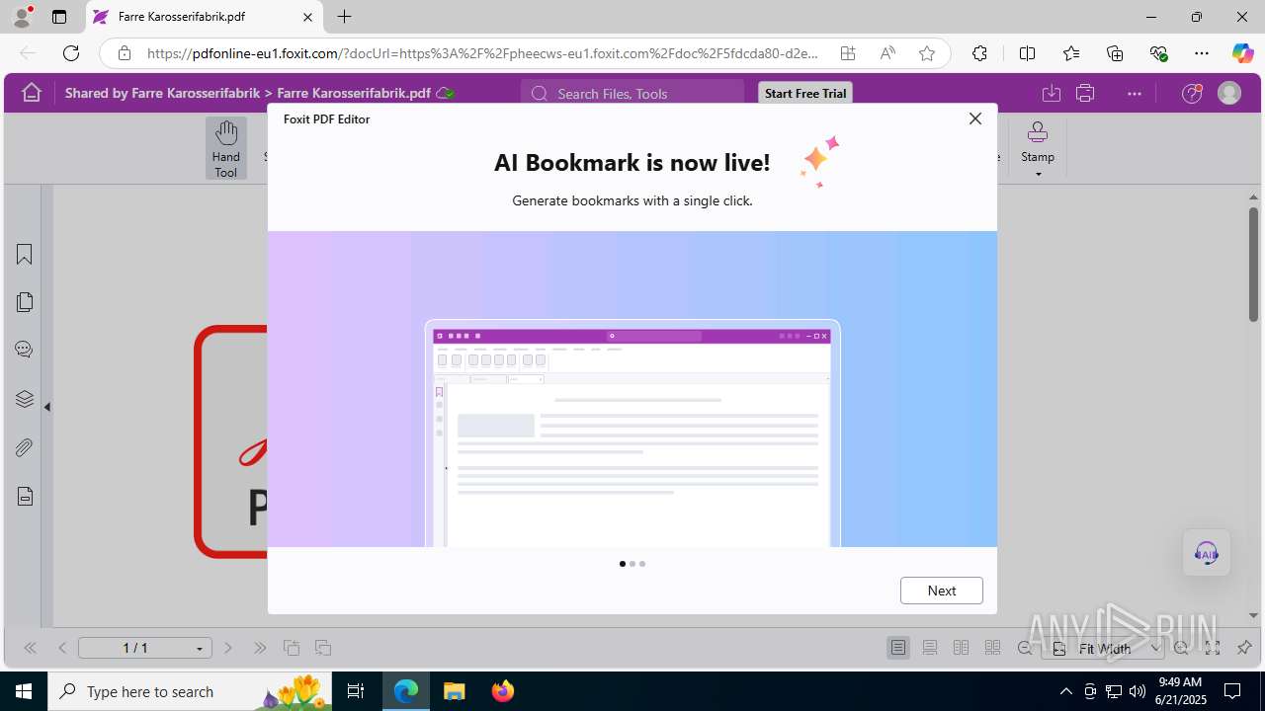Open the Comments panel

[x=25, y=350]
